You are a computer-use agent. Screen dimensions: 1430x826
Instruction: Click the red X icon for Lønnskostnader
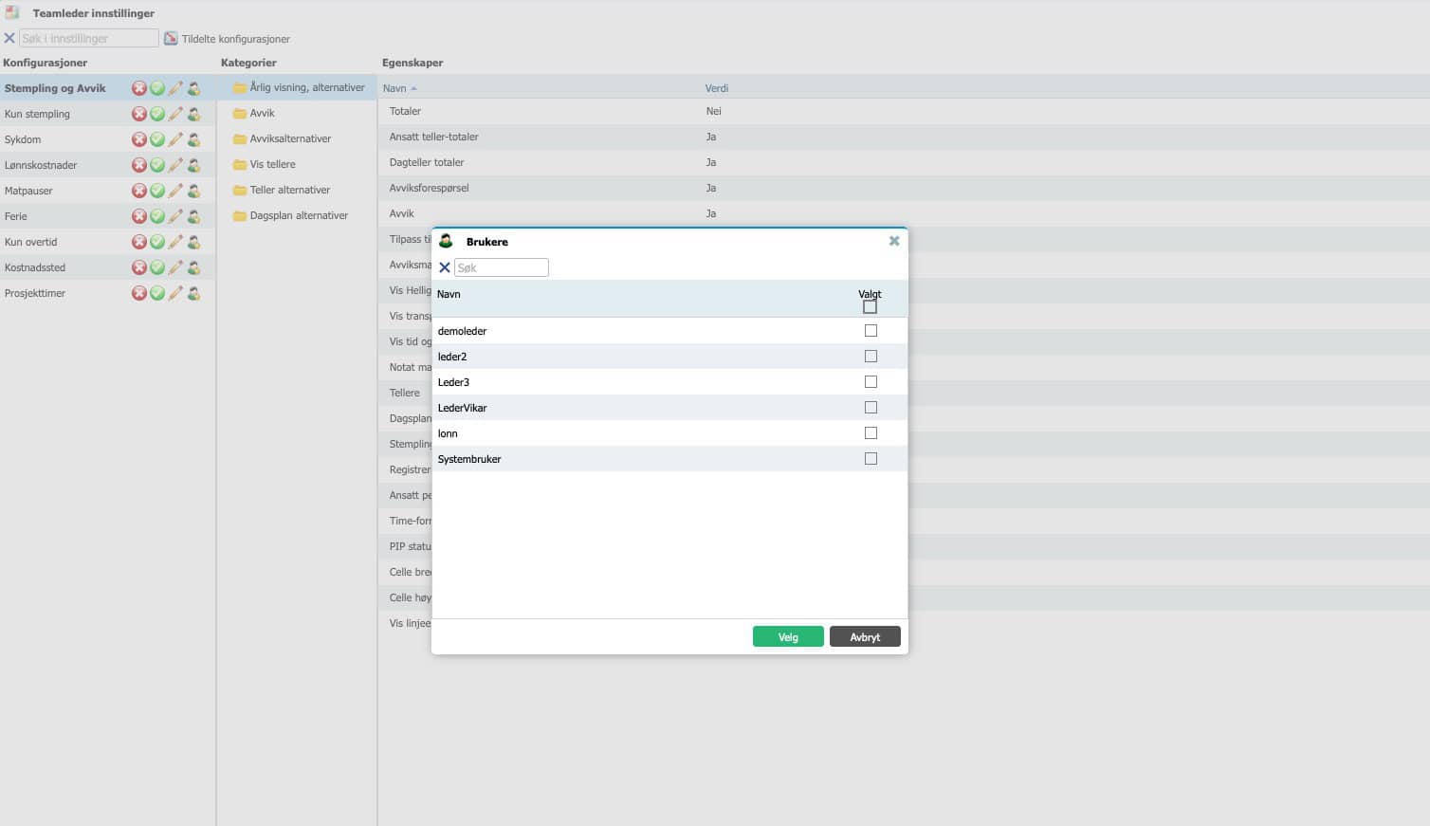click(x=139, y=165)
